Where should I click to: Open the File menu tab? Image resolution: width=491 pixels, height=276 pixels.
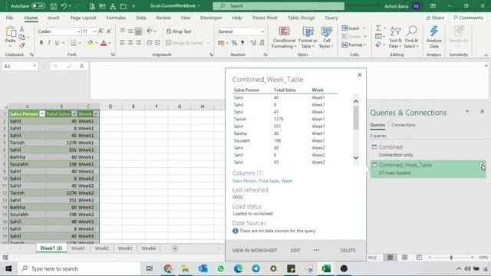pyautogui.click(x=9, y=18)
